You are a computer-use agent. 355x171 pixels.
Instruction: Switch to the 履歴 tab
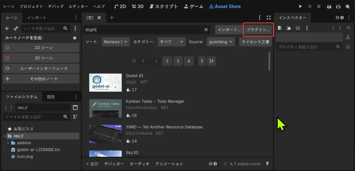click(x=51, y=97)
